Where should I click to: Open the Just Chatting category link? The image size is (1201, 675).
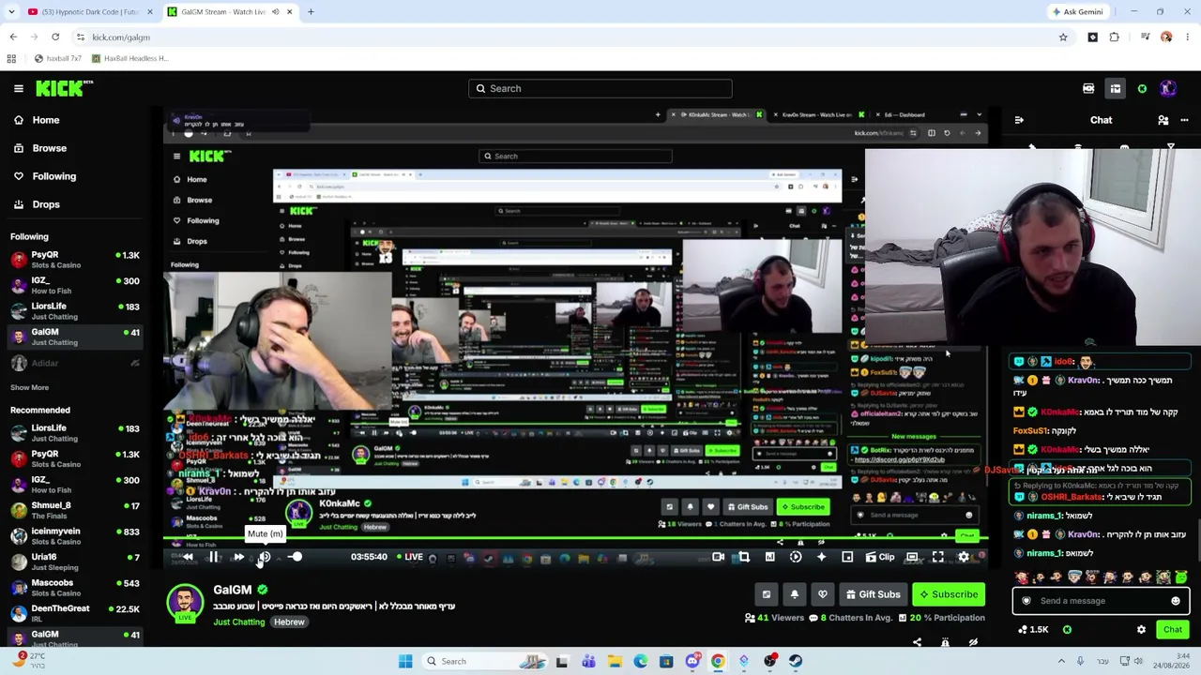point(239,622)
